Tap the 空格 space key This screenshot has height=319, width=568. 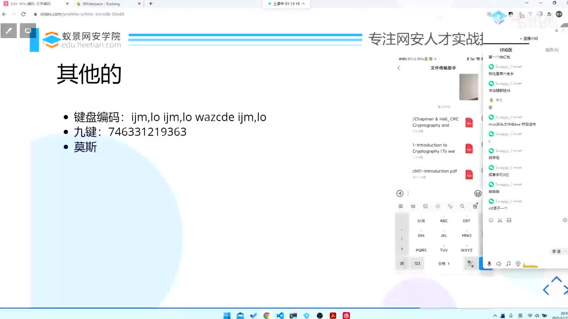pos(444,263)
